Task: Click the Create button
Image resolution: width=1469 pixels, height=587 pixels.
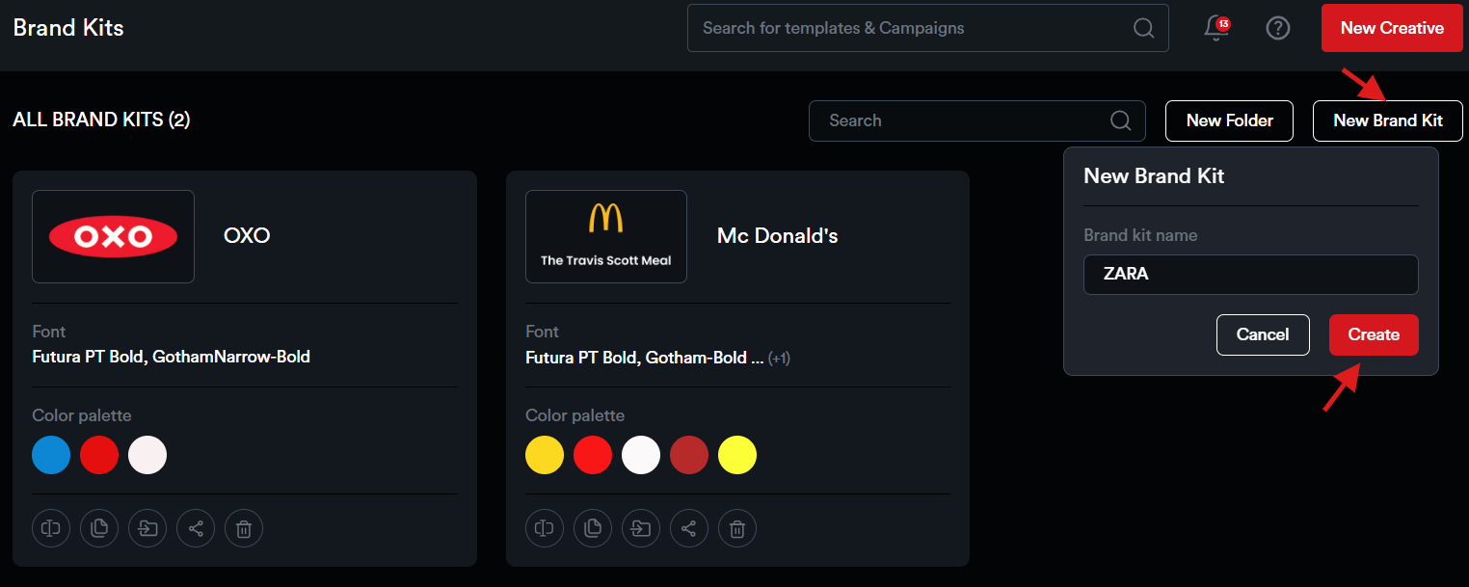Action: [1373, 334]
